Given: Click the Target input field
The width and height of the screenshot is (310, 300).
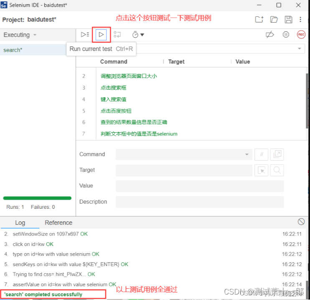Looking at the screenshot, I should tap(184, 170).
